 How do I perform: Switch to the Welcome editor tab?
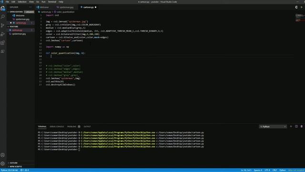44,7
